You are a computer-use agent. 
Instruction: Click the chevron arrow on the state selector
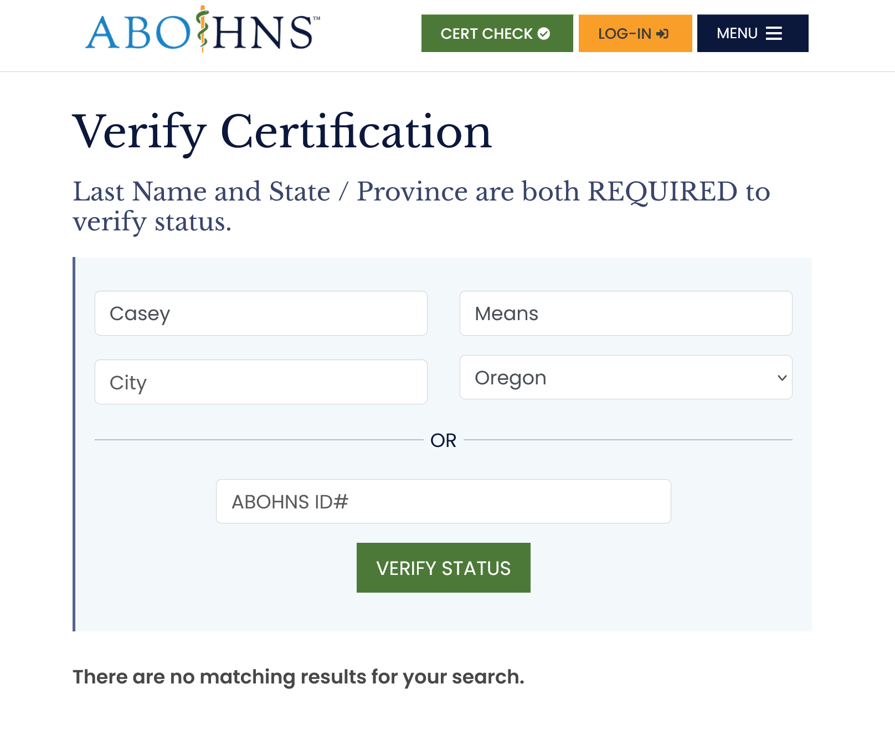click(781, 378)
